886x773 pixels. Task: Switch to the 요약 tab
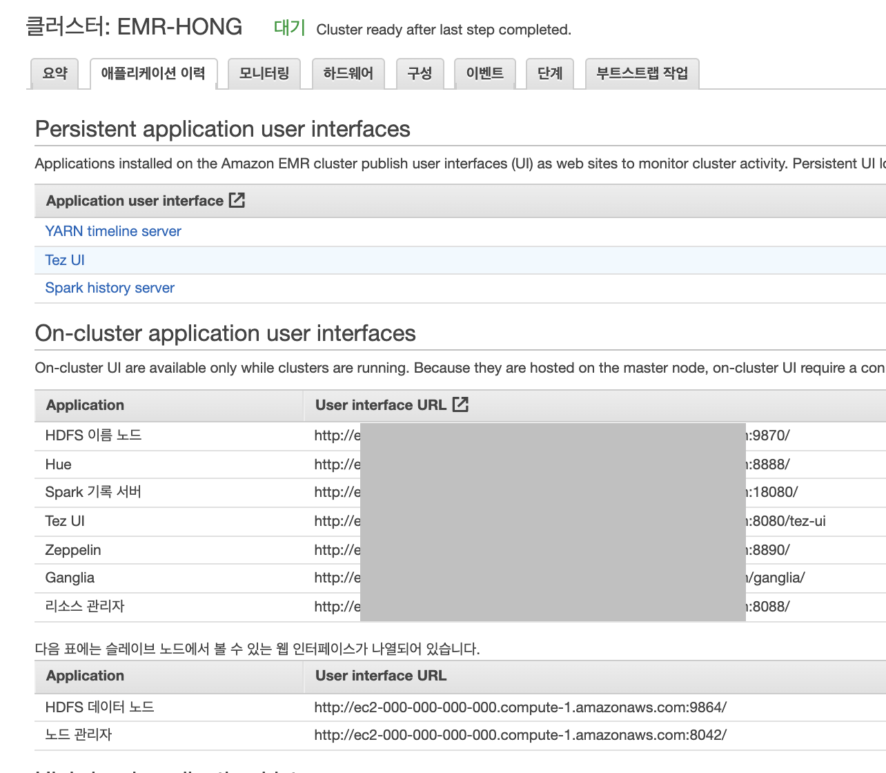[x=55, y=73]
